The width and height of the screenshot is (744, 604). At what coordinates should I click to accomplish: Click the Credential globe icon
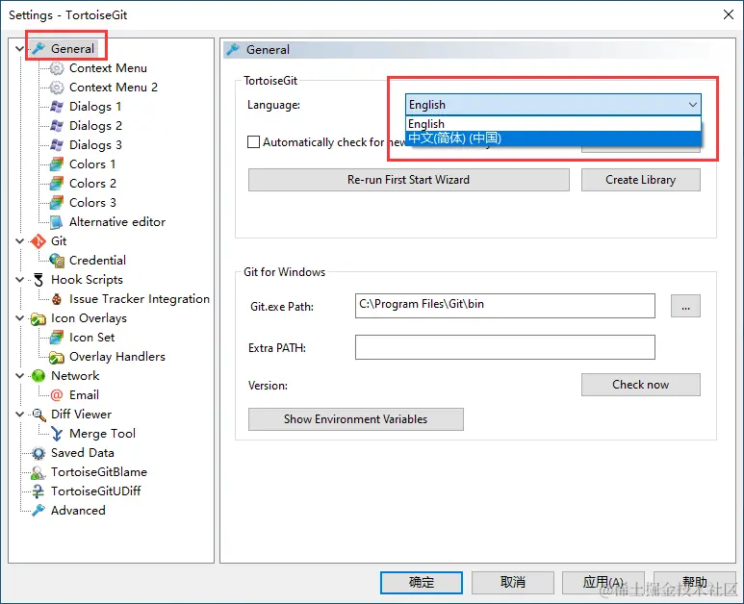click(57, 261)
